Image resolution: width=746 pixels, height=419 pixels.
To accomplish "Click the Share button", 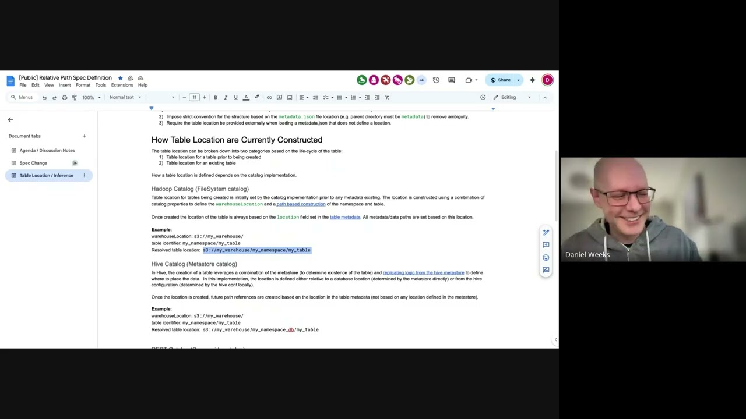I will tap(501, 80).
